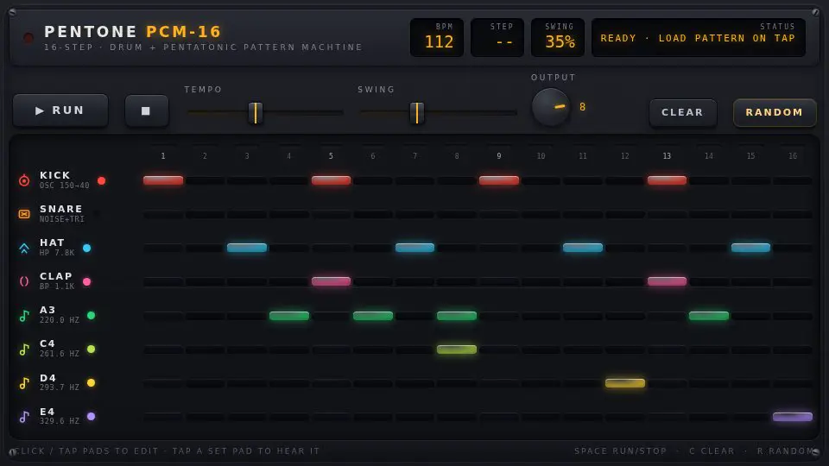The image size is (829, 466).
Task: Toggle off the E4 pad on step 16
Action: [x=793, y=417]
